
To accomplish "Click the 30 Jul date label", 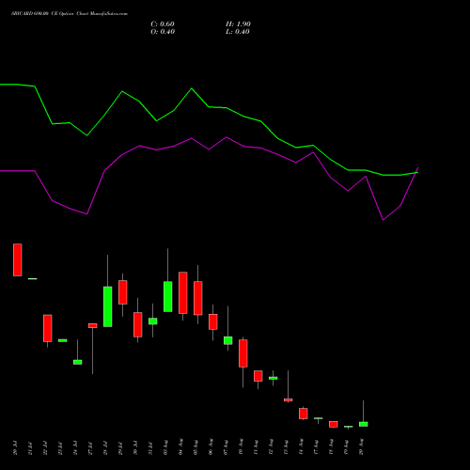I will click(135, 447).
